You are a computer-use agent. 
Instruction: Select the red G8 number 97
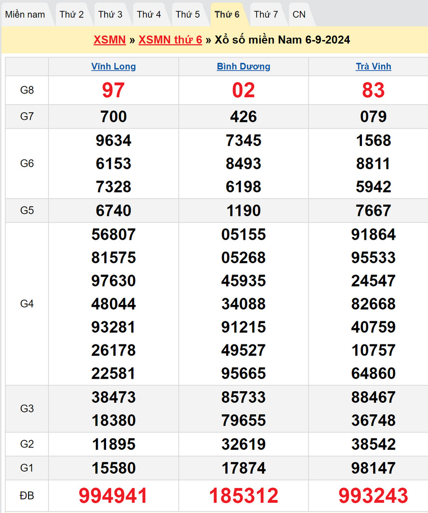113,90
